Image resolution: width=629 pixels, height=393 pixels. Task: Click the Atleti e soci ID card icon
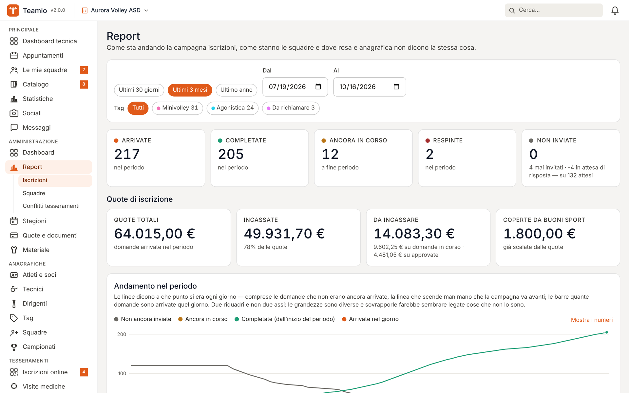click(x=14, y=275)
